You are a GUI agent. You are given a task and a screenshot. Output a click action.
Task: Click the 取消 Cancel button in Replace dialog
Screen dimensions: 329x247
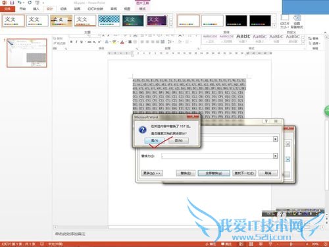coord(268,173)
